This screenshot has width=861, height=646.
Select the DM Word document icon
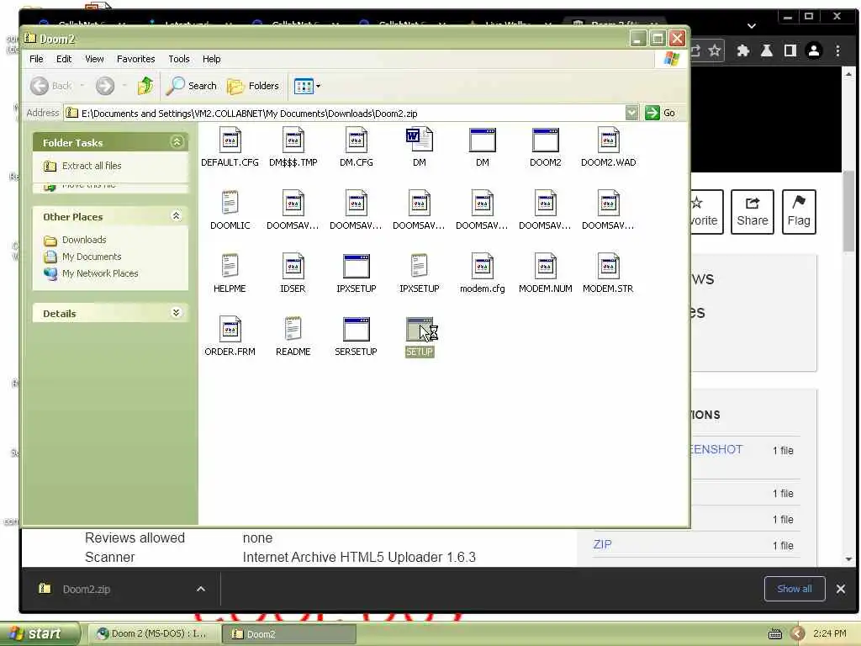[420, 140]
